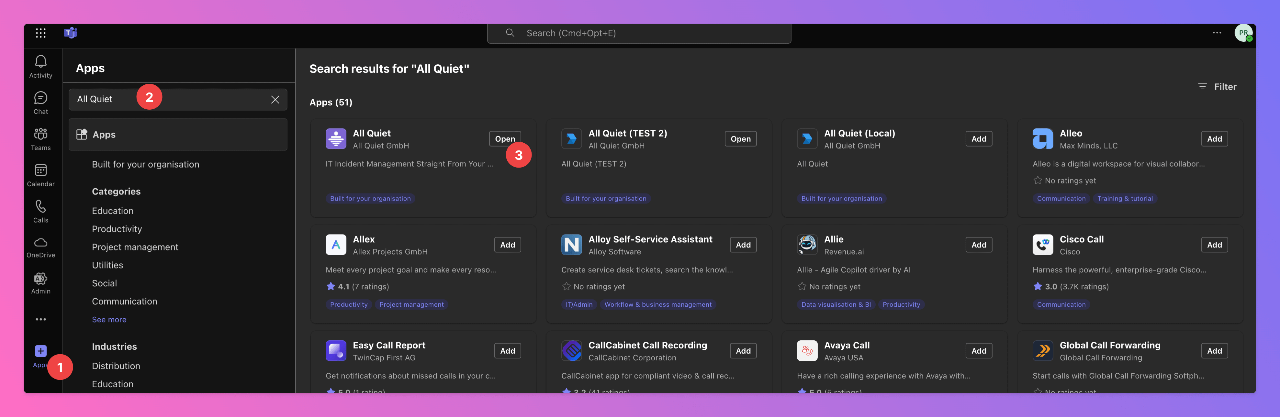This screenshot has height=417, width=1280.
Task: Add the All Quiet (Local) app
Action: [x=978, y=139]
